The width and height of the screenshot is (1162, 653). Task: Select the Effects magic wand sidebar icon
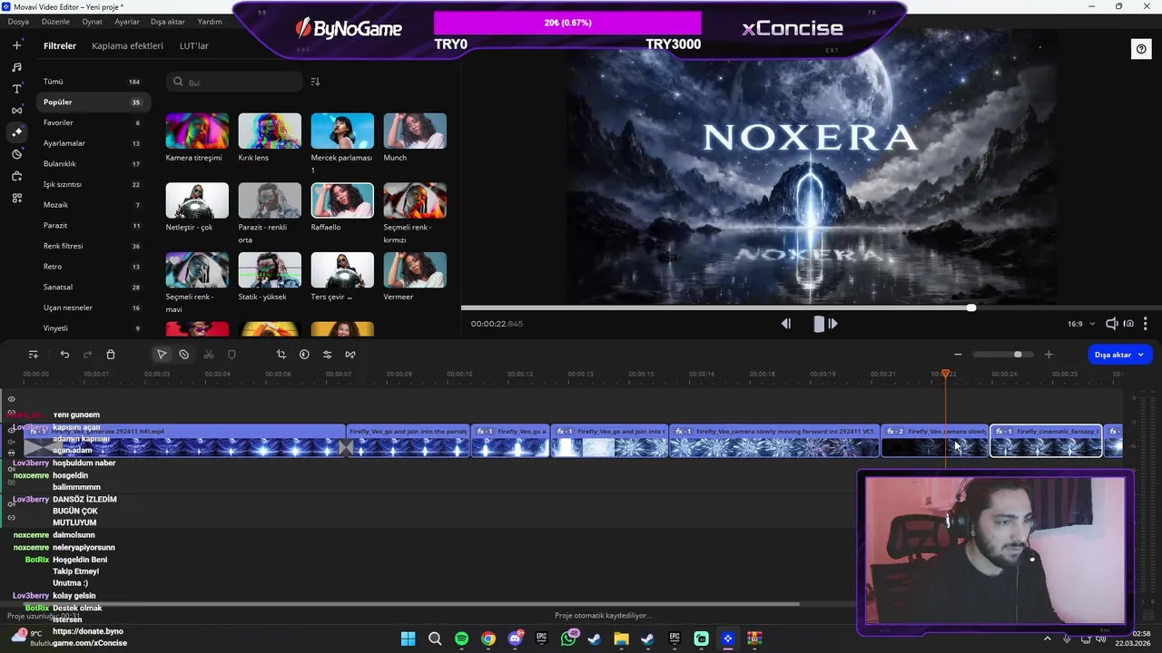click(16, 132)
